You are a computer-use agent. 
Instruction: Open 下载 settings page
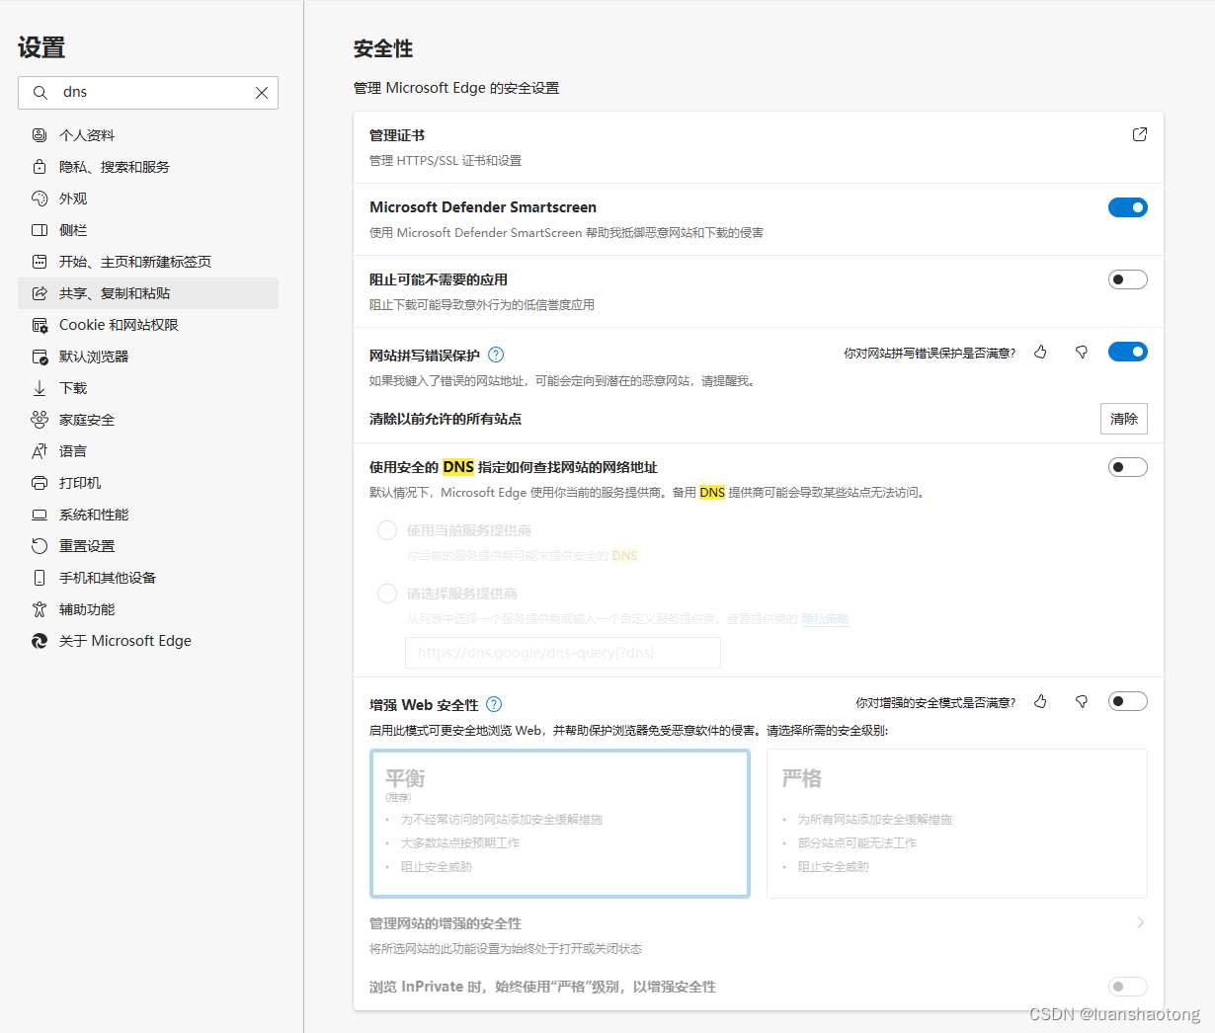click(x=148, y=388)
